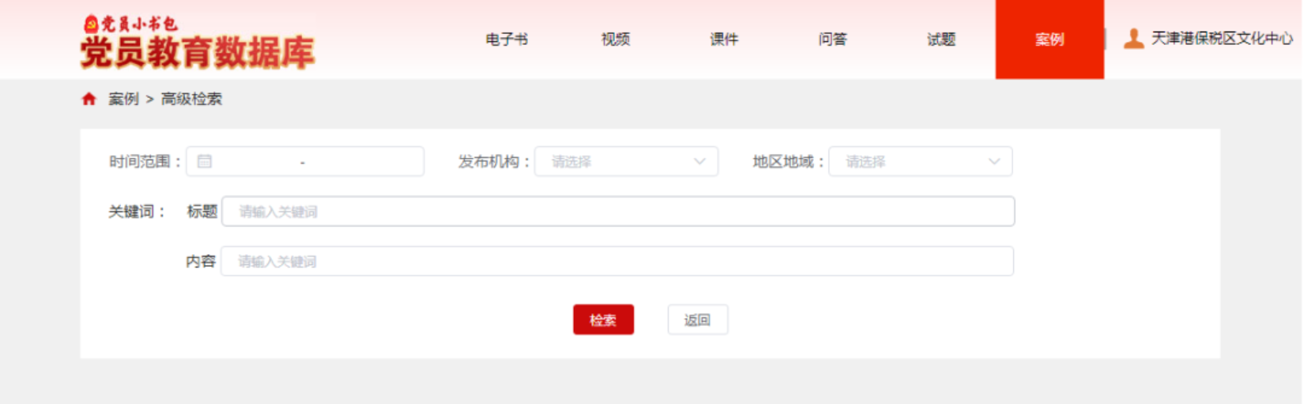This screenshot has height=404, width=1304.
Task: Click the 高级检索 breadcrumb text
Action: (191, 99)
